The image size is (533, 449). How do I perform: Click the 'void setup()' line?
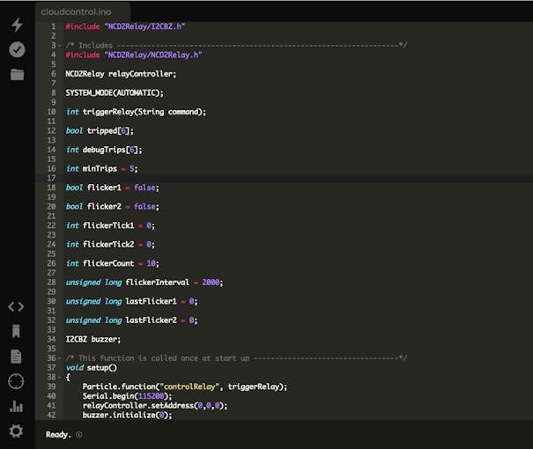tap(91, 367)
